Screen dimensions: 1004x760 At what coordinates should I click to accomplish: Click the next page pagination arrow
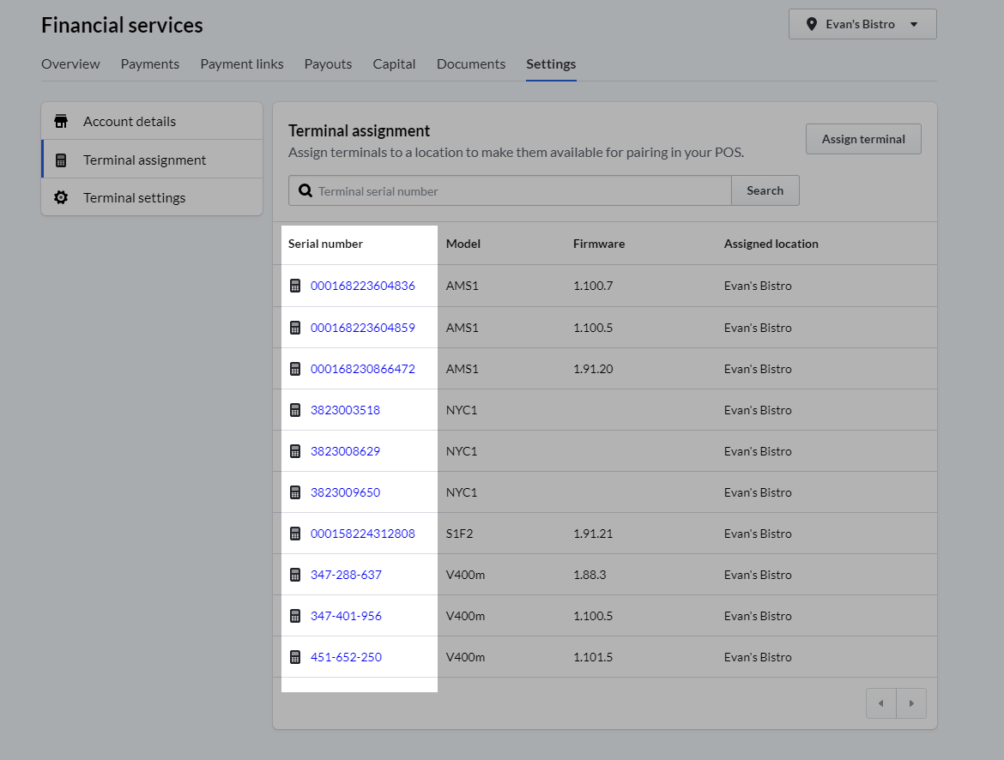pyautogui.click(x=911, y=703)
